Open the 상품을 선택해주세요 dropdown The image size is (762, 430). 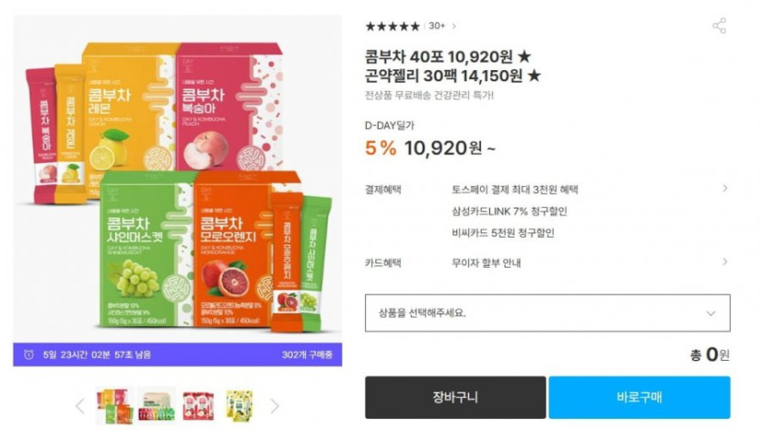(x=548, y=313)
